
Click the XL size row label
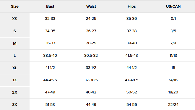click(x=15, y=68)
